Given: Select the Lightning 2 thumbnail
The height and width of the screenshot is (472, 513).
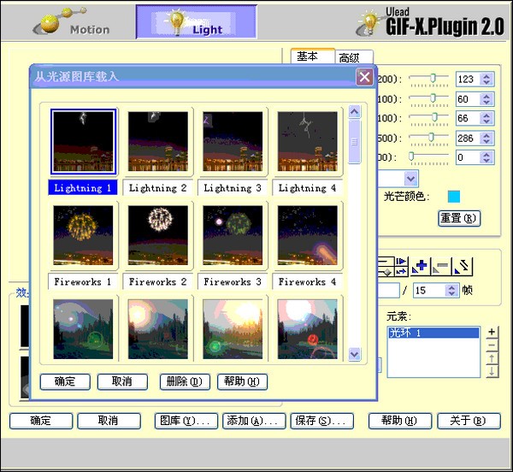Looking at the screenshot, I should tap(158, 142).
